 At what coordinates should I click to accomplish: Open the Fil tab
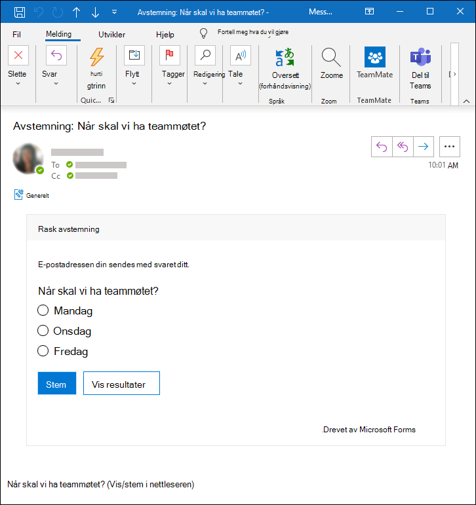(x=16, y=35)
